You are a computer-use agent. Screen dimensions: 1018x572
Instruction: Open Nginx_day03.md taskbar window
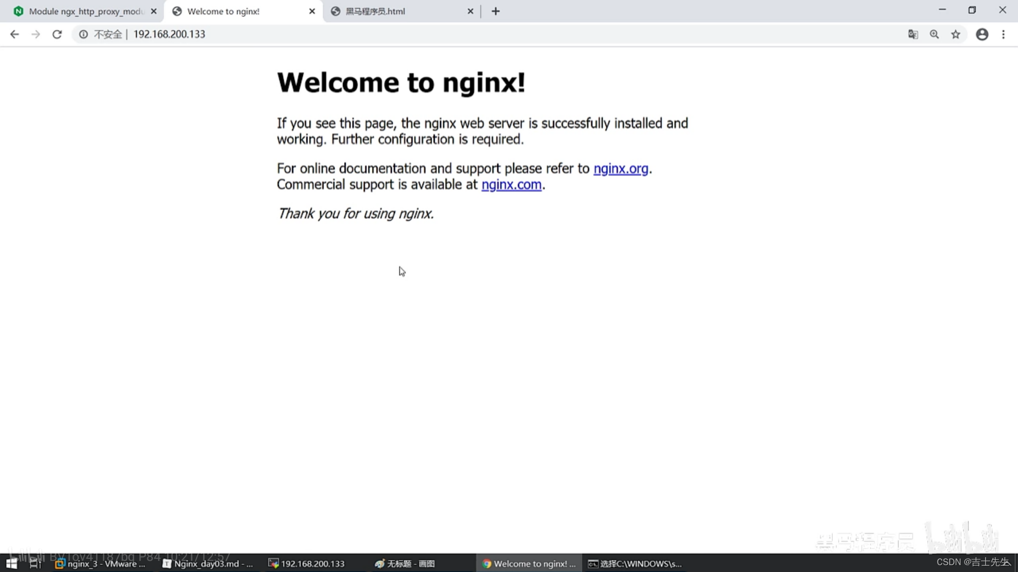(x=208, y=564)
